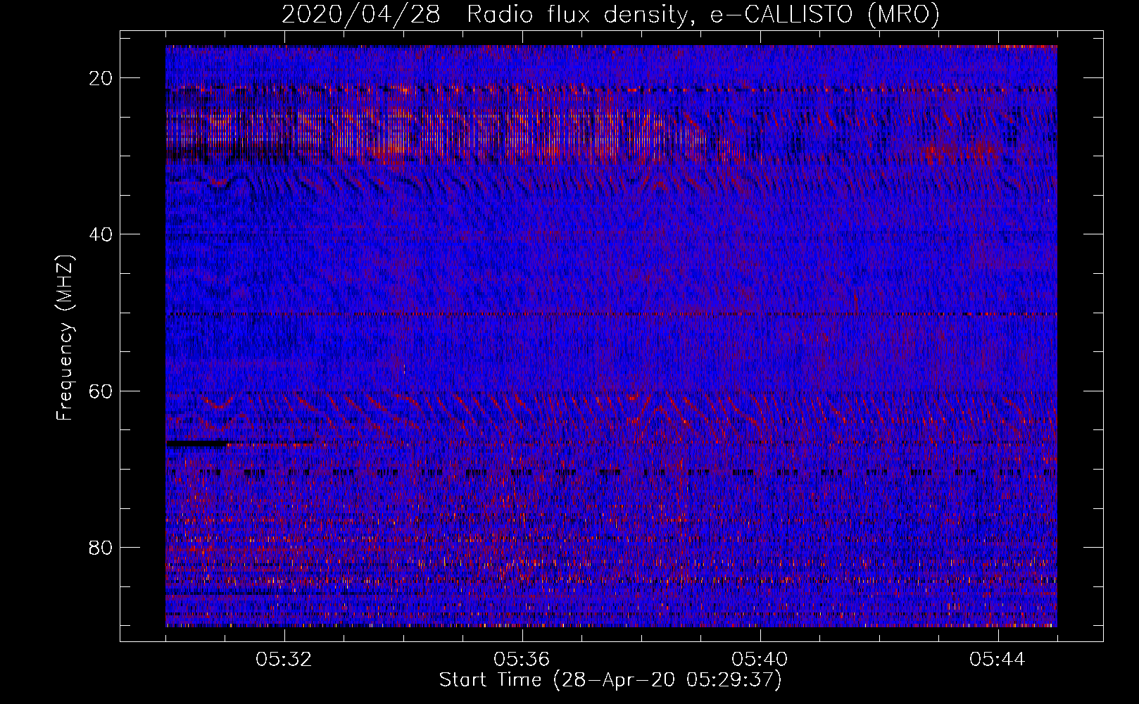1139x704 pixels.
Task: Click the '20' frequency tick label
Action: [101, 77]
